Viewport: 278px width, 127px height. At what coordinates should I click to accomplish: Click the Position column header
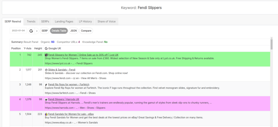(16, 48)
